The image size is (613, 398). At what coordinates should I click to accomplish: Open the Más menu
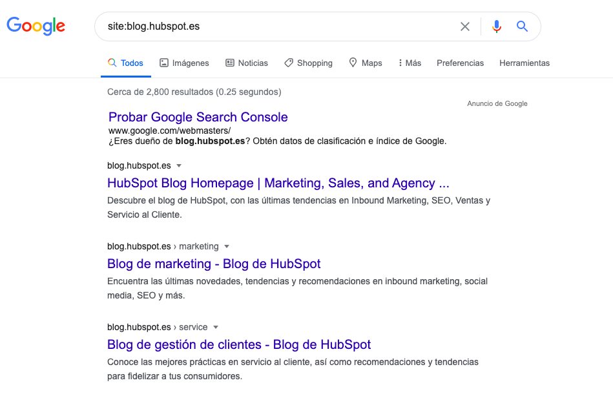point(409,63)
